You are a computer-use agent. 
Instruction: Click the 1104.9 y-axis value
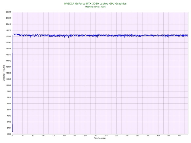[9, 79]
